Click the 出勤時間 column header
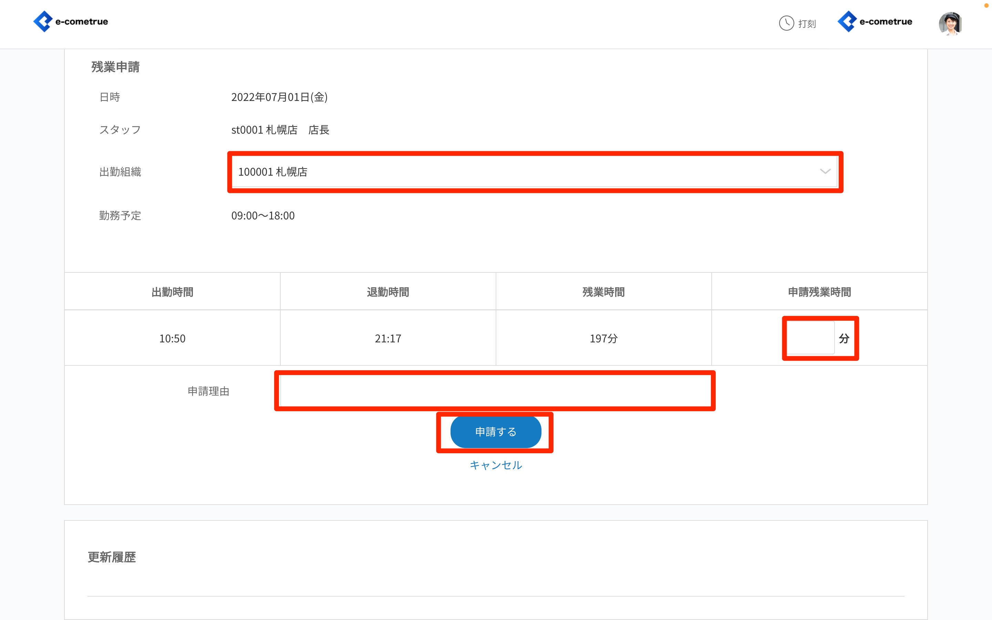992x620 pixels. pos(172,292)
